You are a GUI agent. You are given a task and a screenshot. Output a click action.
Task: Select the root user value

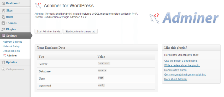click(x=101, y=78)
